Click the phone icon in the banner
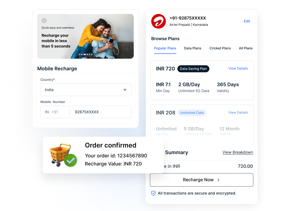 pos(44,20)
